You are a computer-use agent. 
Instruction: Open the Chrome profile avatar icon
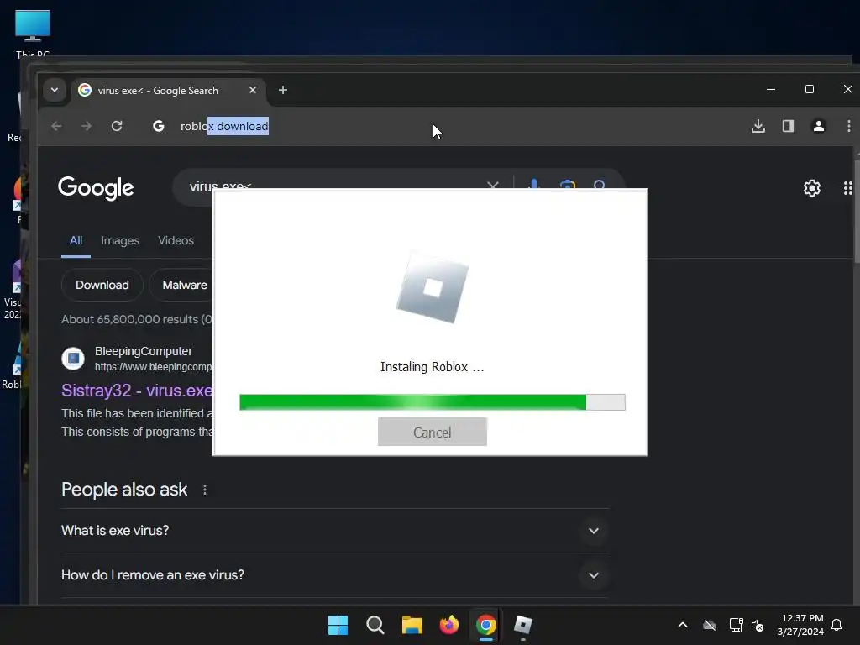(818, 126)
